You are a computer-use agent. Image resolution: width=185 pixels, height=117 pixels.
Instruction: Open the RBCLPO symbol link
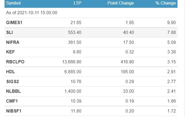click(15, 62)
